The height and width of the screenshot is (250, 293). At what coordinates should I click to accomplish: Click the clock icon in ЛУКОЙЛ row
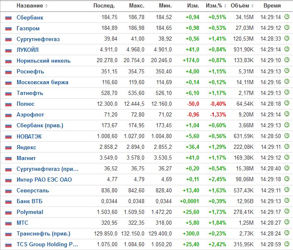click(287, 49)
